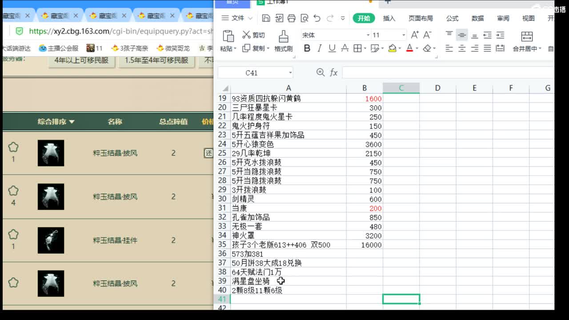Toggle italic formatting
The width and height of the screenshot is (569, 320).
(x=319, y=48)
